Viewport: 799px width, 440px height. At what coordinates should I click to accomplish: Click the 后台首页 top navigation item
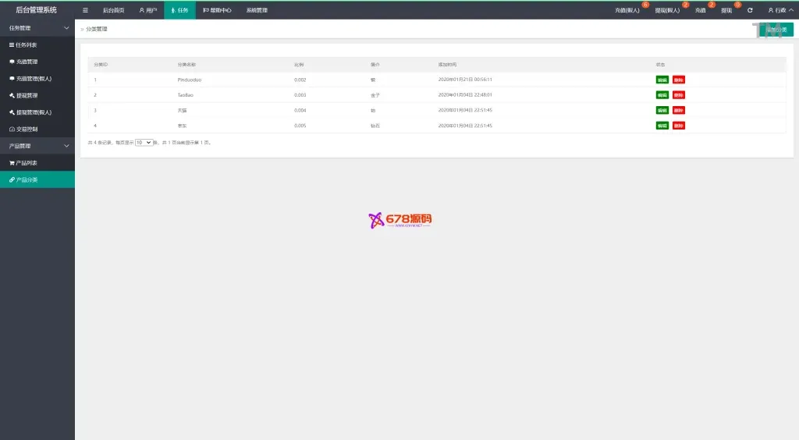coord(113,10)
